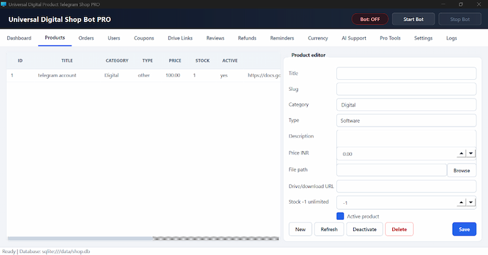This screenshot has width=488, height=255.
Task: Focus the Category field showing Digital
Action: coord(406,105)
